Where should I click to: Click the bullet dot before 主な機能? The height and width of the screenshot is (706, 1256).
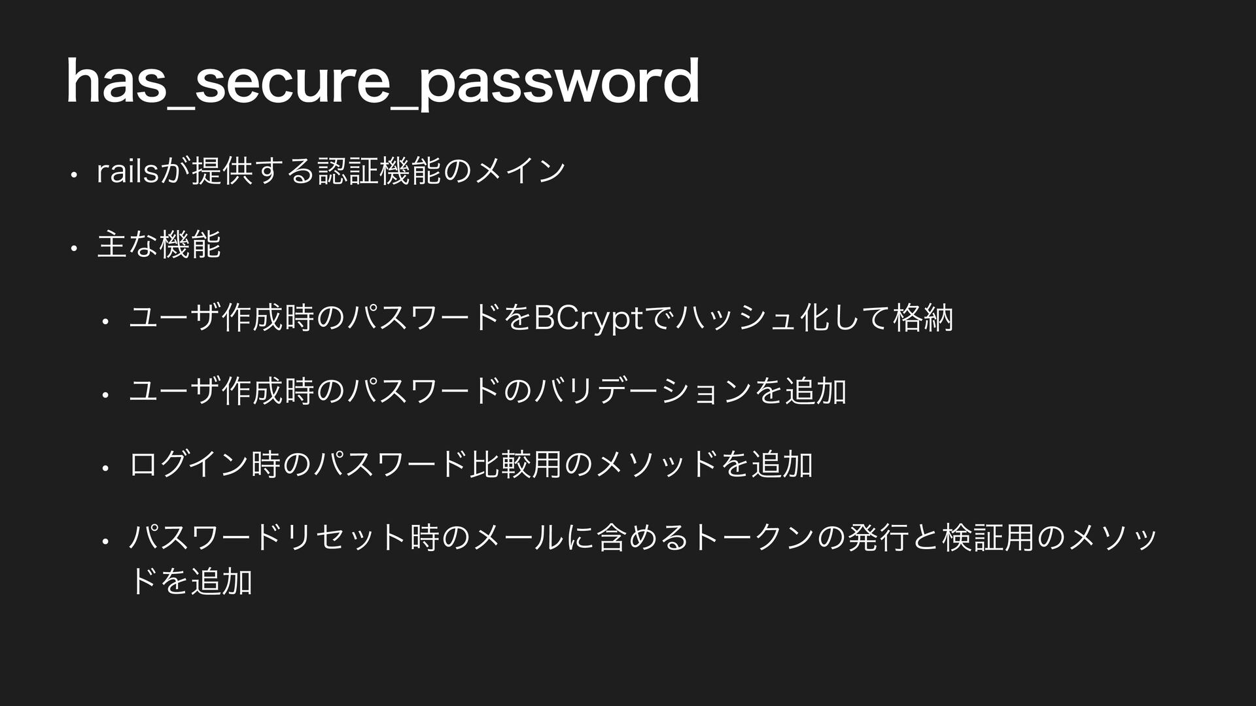75,248
